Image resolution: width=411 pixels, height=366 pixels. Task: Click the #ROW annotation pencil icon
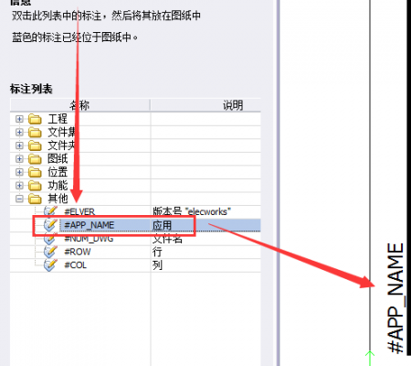point(50,252)
